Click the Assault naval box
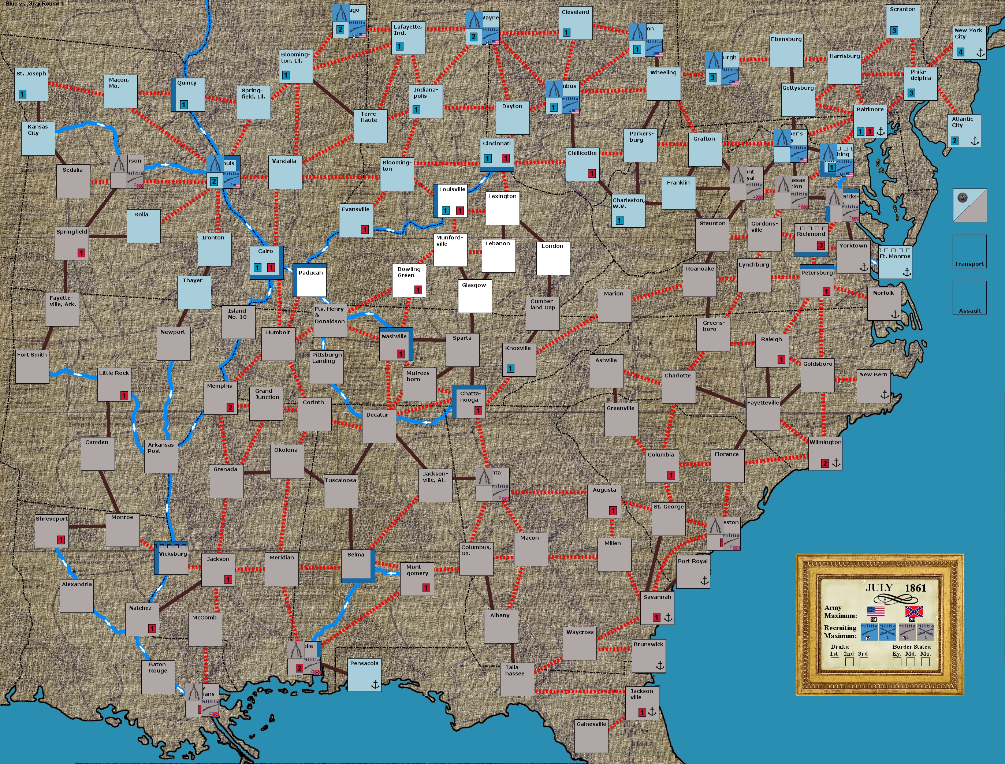 click(969, 298)
